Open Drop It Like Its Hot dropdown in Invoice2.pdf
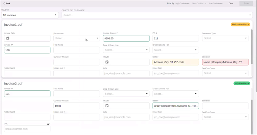This screenshot has height=135, width=257. 176,94
